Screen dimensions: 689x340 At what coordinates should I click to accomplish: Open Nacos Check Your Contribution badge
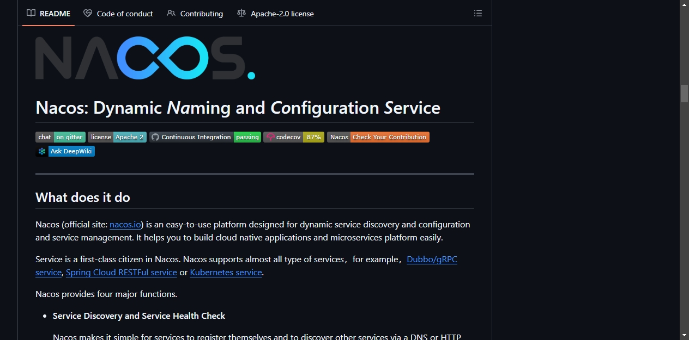378,137
